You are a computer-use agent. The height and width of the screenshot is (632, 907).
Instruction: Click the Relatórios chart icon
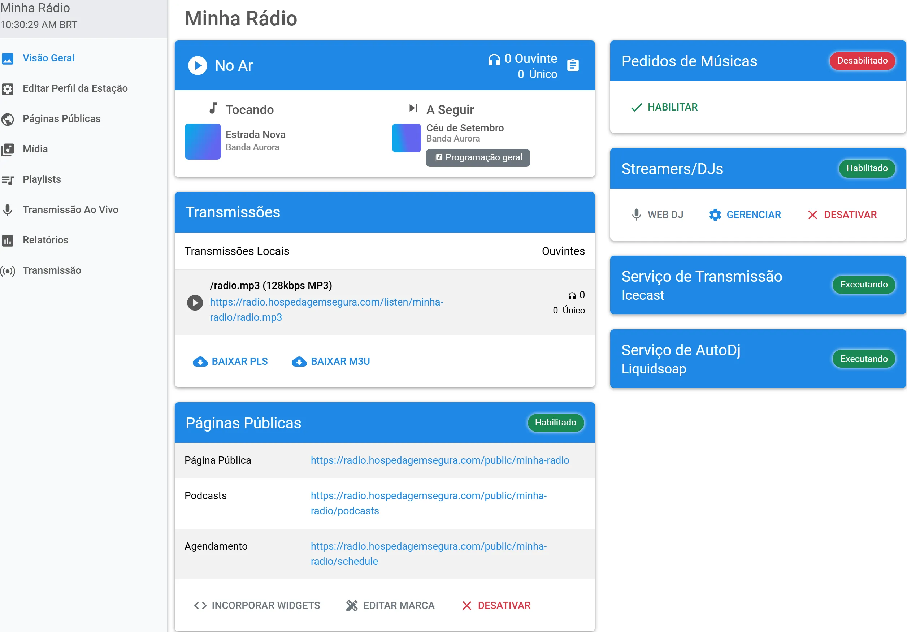pos(8,241)
